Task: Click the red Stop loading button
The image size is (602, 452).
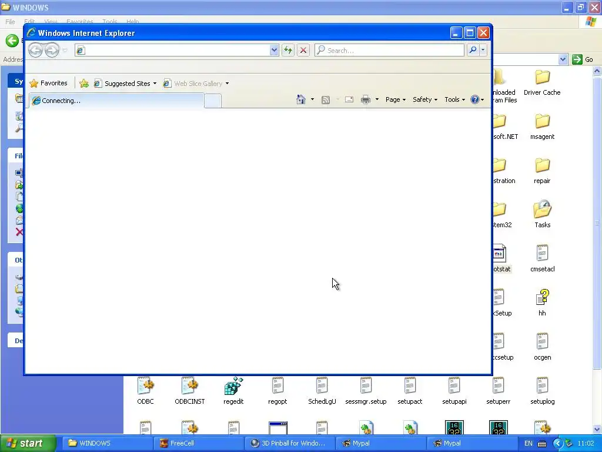Action: click(303, 50)
